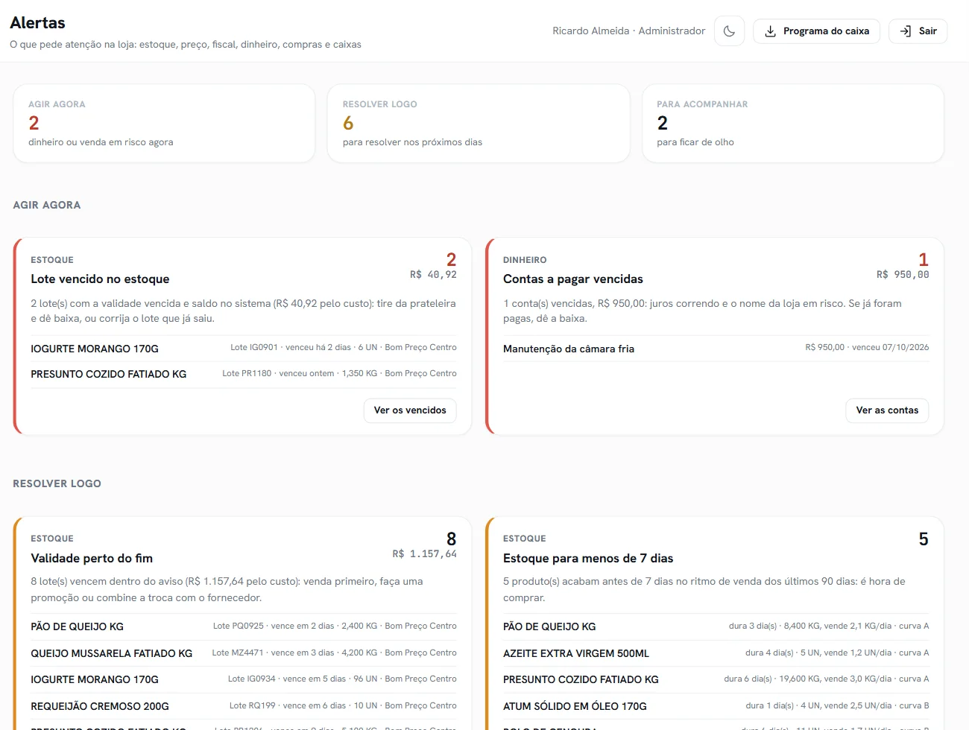Select PÃO DE QUEIJO KG with lote PQ0925
Image resolution: width=969 pixels, height=730 pixels.
coord(244,626)
